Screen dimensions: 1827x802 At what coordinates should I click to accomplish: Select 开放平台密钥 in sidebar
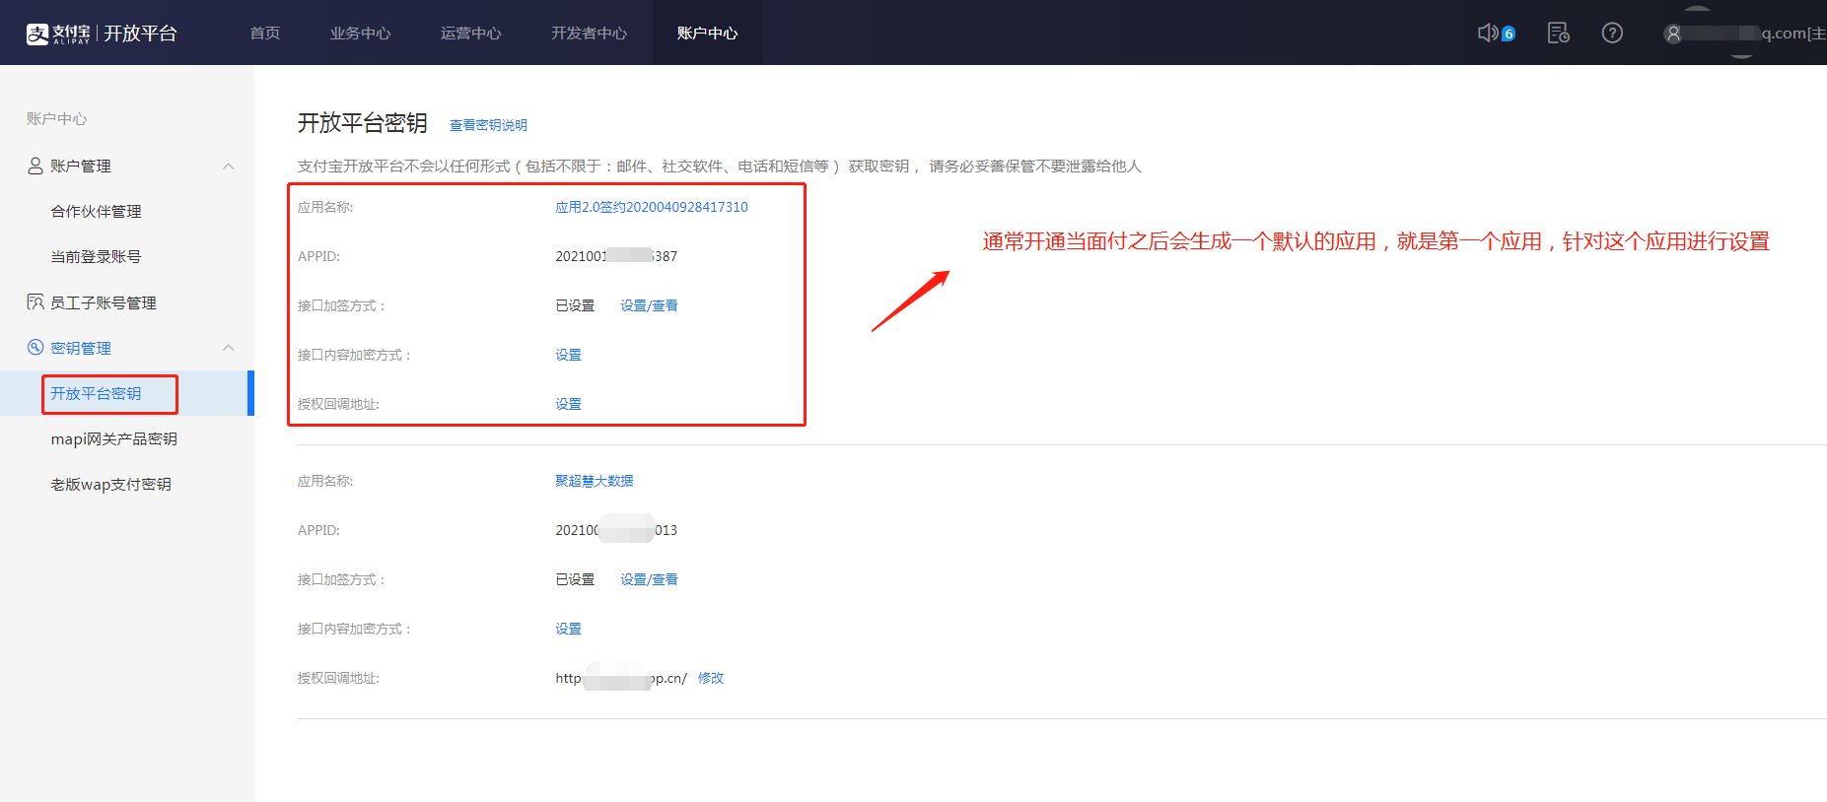tap(96, 393)
